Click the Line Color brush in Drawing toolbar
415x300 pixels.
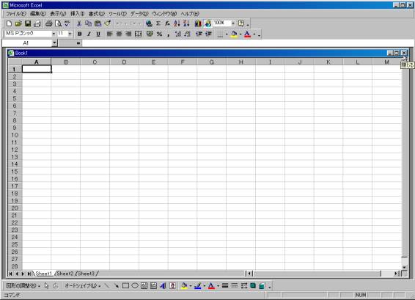point(198,286)
